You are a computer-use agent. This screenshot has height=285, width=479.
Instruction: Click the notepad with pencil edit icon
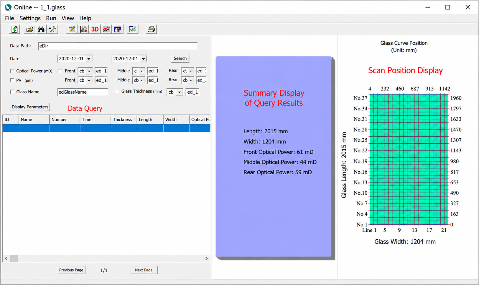72,29
